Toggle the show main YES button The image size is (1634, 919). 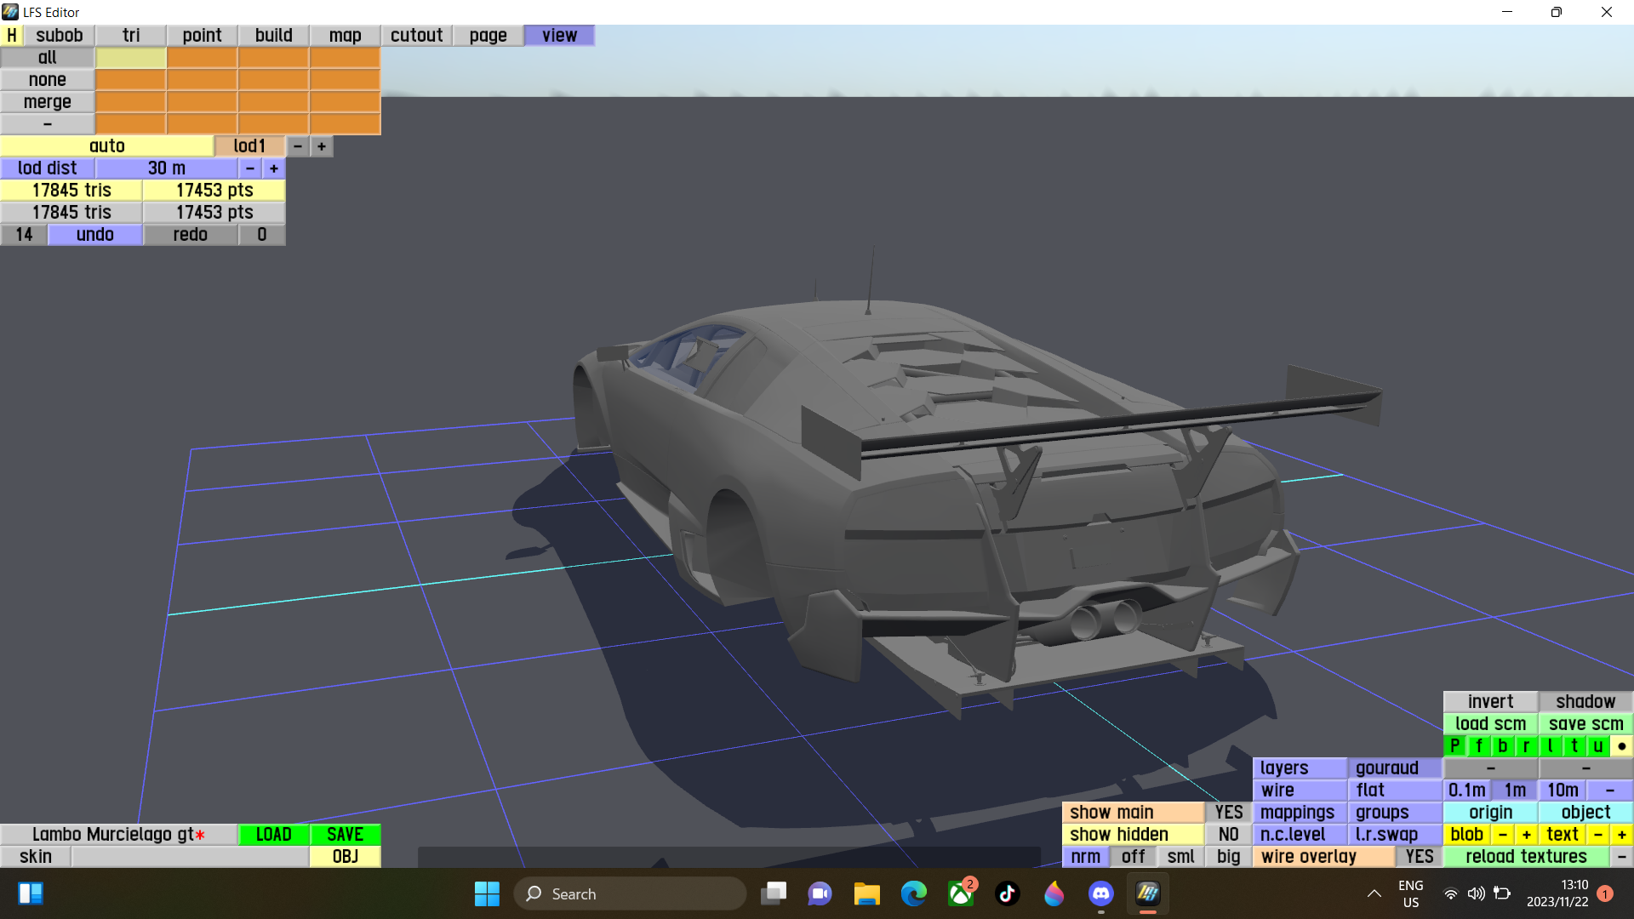[1228, 813]
